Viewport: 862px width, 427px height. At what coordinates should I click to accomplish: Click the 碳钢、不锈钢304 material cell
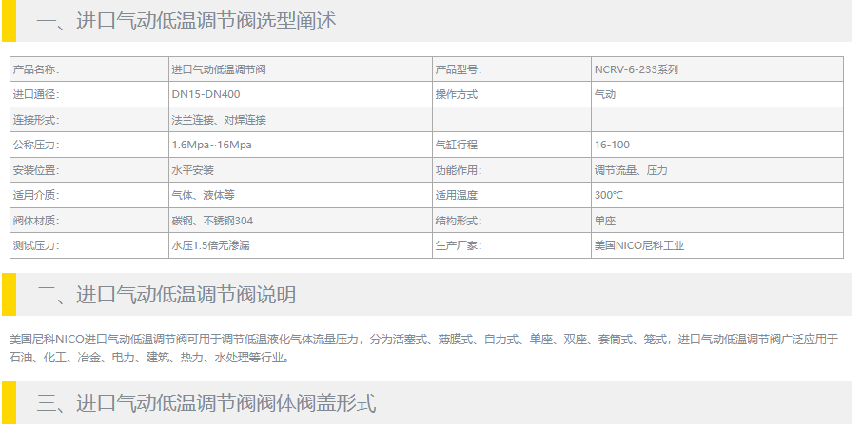[212, 221]
